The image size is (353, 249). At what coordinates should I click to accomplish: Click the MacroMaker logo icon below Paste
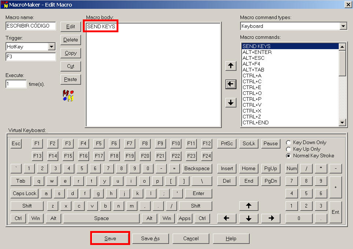68,96
